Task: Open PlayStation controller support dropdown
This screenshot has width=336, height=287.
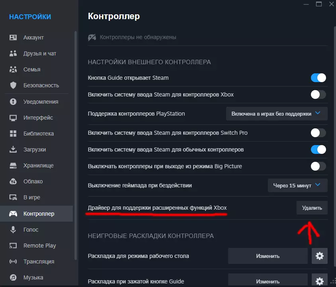Action: coord(277,114)
